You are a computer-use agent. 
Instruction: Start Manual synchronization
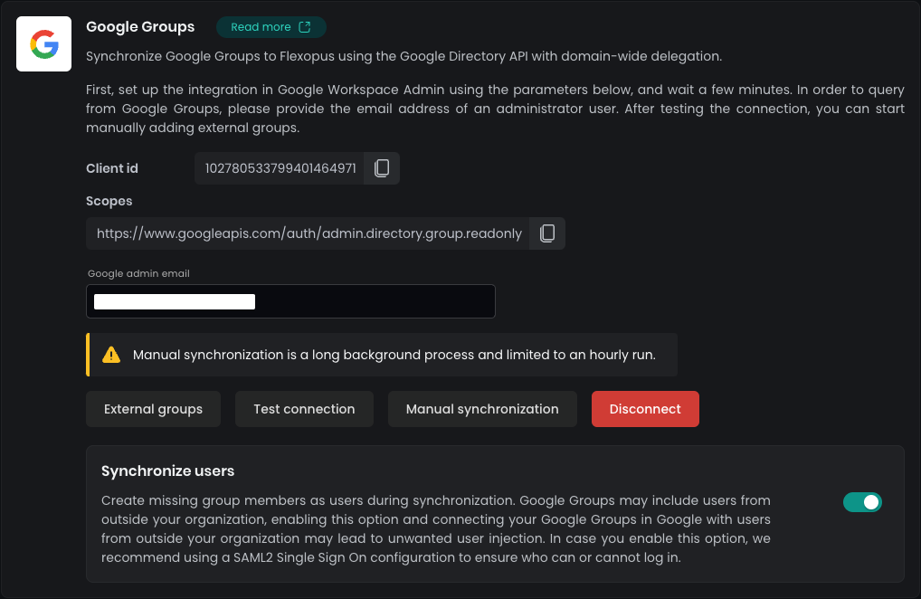[x=482, y=409]
